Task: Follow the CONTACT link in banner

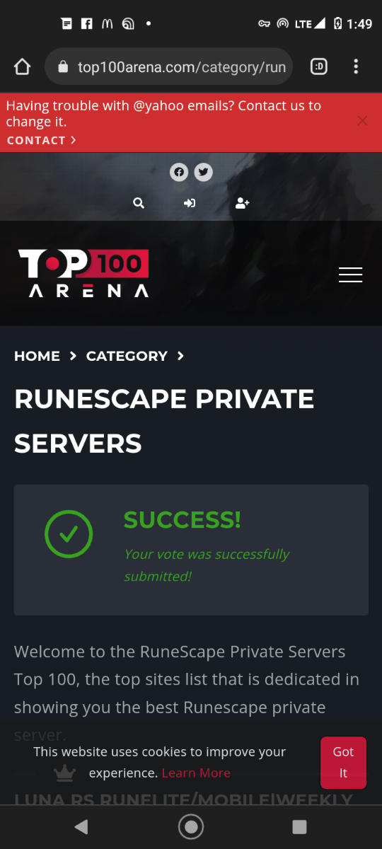Action: pyautogui.click(x=41, y=140)
